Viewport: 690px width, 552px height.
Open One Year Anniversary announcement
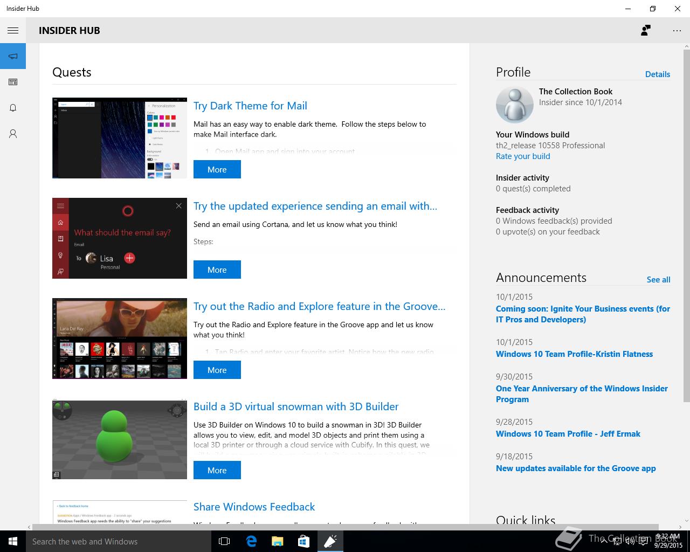[x=582, y=394]
